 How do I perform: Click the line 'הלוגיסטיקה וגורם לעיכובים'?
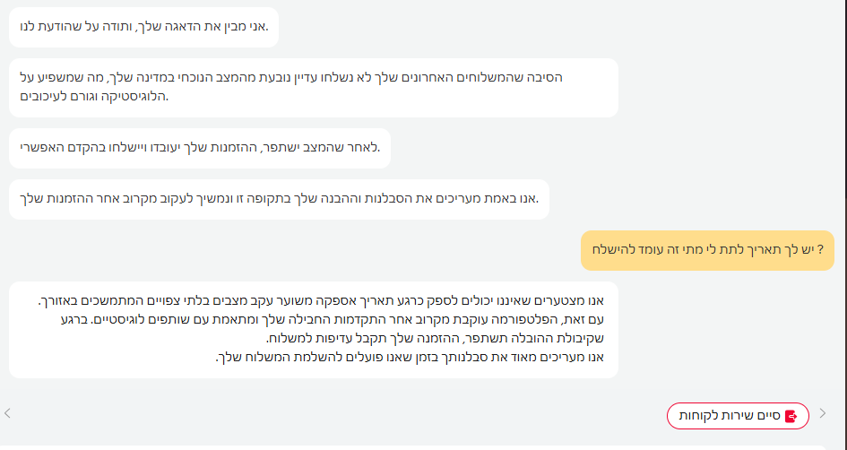tap(94, 96)
